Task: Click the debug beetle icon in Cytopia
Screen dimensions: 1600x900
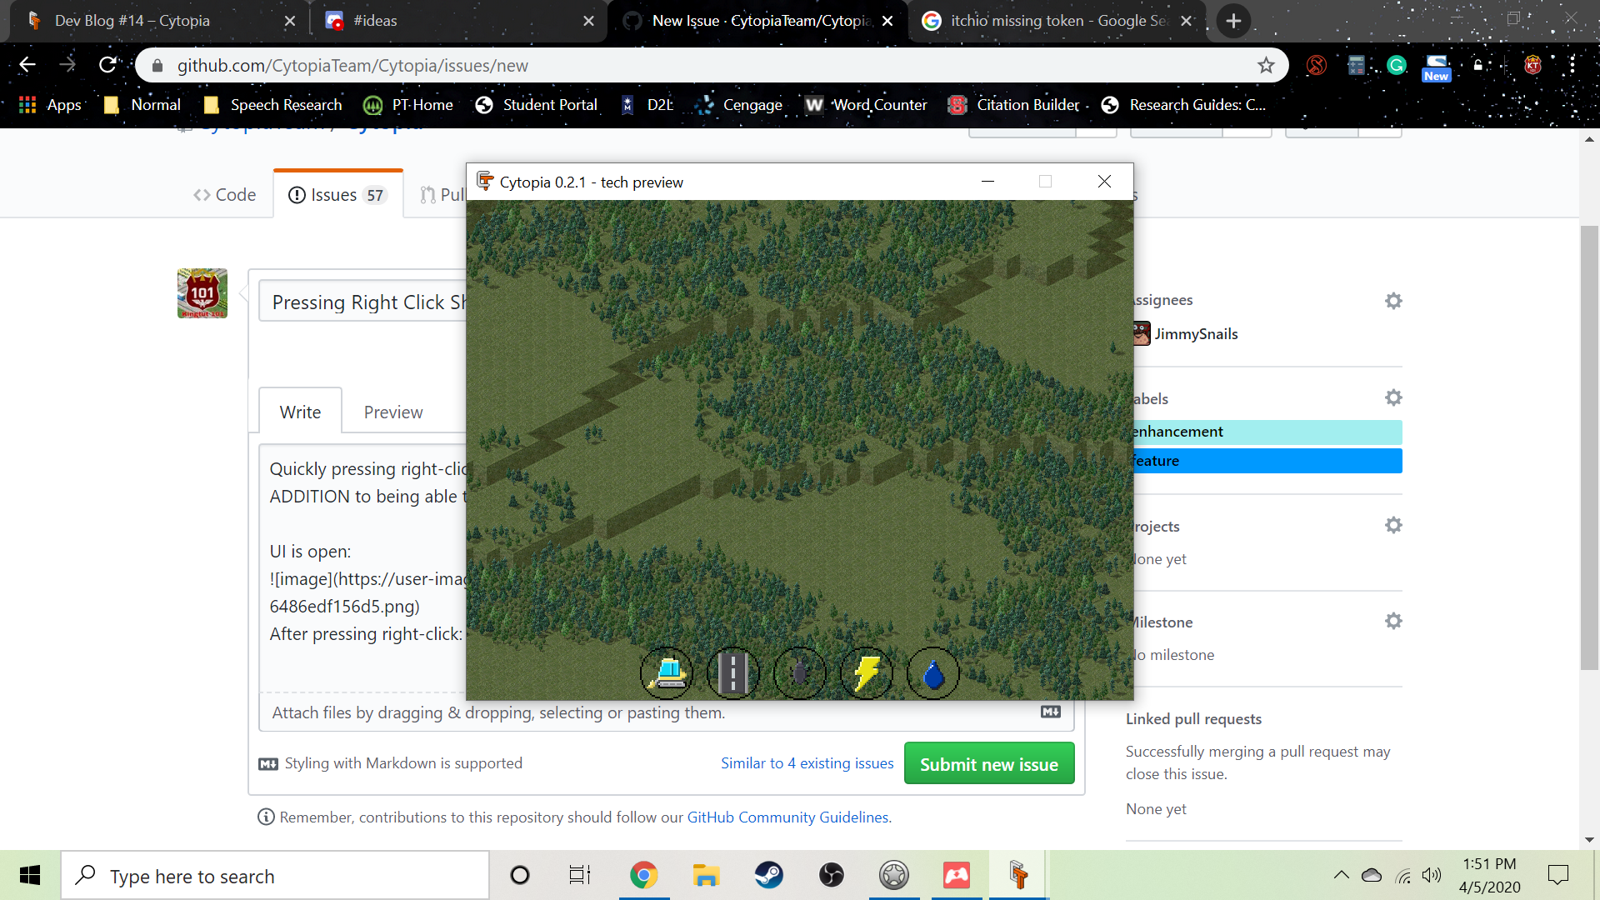Action: coord(799,672)
